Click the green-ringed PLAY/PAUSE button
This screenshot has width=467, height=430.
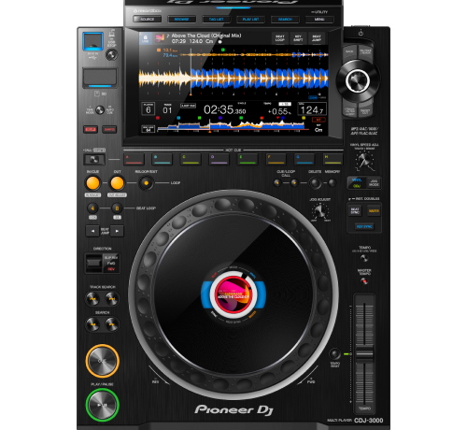tap(102, 405)
